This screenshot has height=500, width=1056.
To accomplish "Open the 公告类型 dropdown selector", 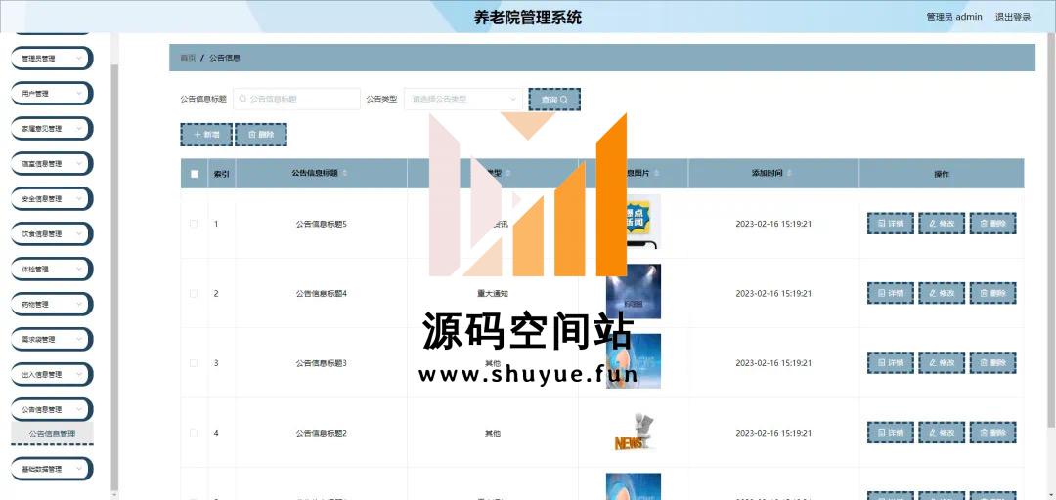I will (462, 99).
